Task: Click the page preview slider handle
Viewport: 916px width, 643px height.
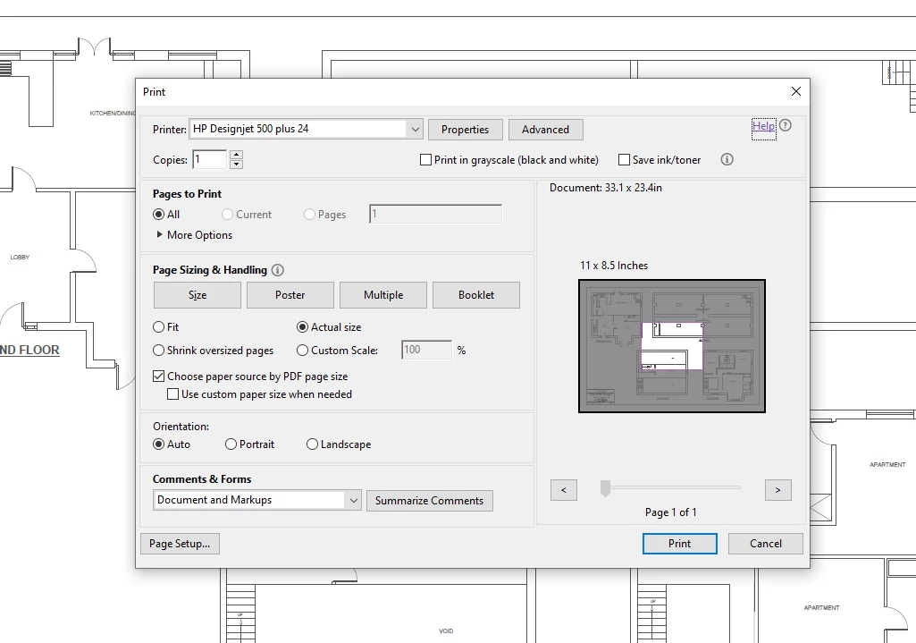Action: [x=606, y=488]
